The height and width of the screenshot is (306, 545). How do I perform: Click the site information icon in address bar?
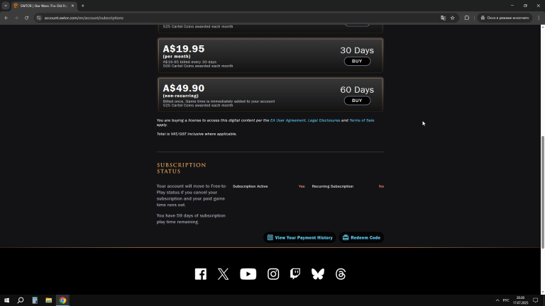point(38,18)
